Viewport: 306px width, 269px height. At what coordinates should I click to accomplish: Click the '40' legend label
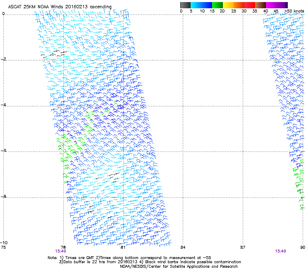point(265,11)
